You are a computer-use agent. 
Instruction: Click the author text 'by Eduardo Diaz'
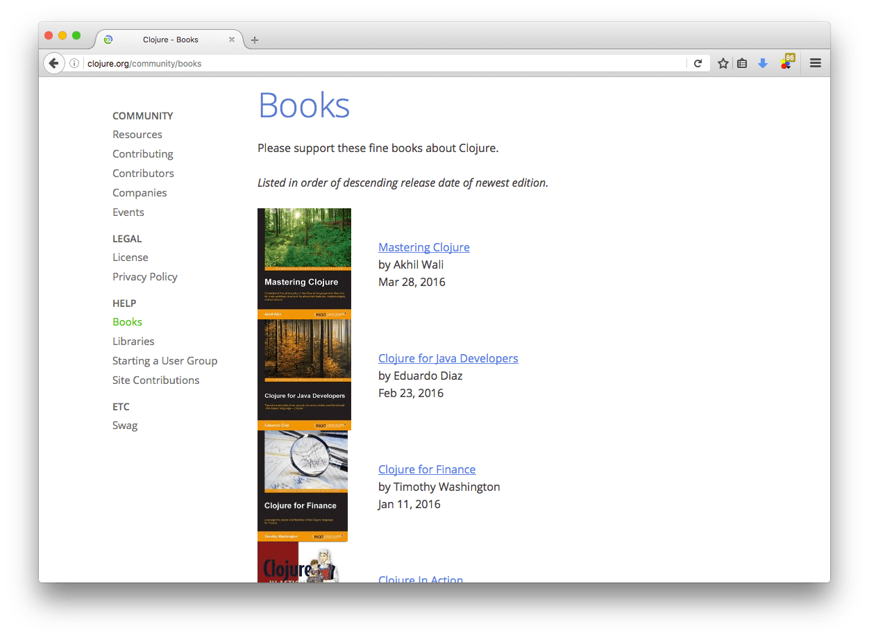[421, 376]
